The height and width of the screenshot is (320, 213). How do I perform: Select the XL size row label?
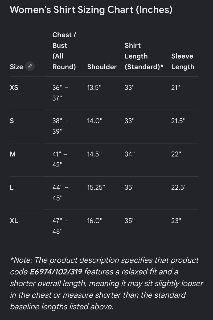14,221
